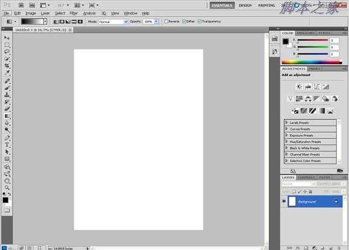349x250 pixels.
Task: Select the Clone Stamp tool
Action: [x=7, y=95]
